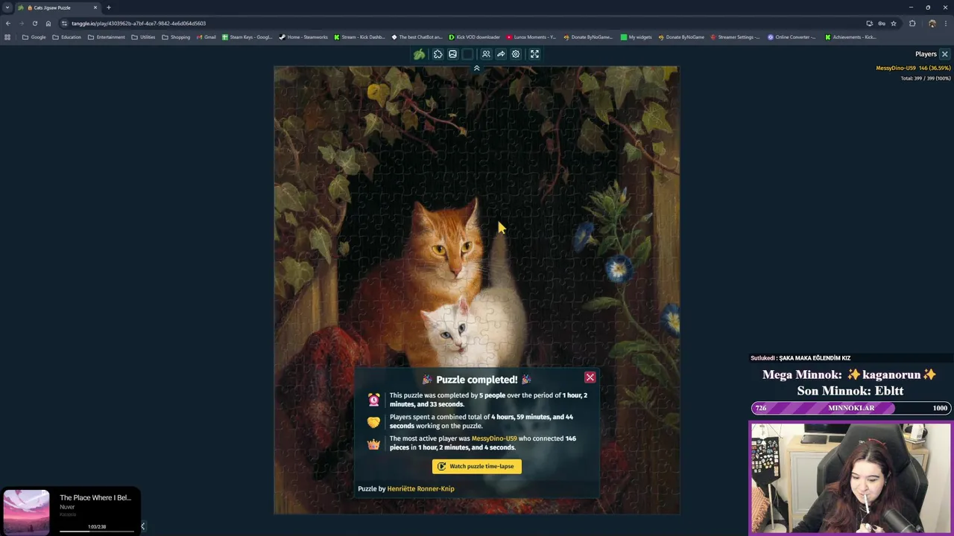954x536 pixels.
Task: Open Chrome three-dot menu
Action: click(x=946, y=23)
